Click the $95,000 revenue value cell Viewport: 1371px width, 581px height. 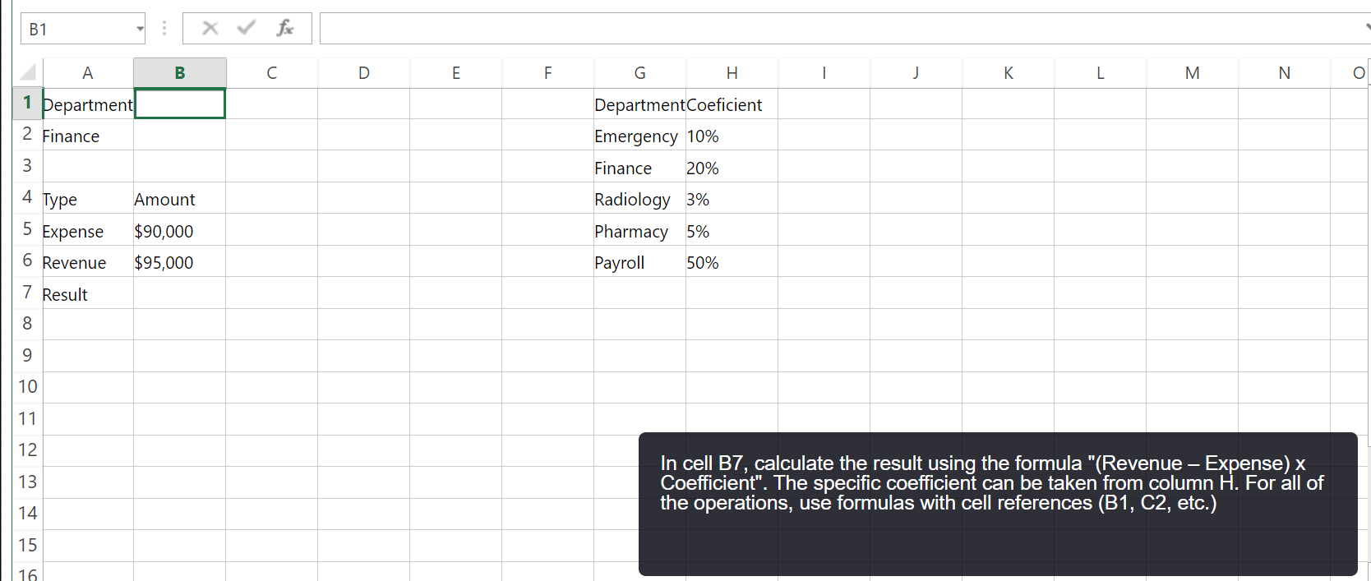[180, 262]
